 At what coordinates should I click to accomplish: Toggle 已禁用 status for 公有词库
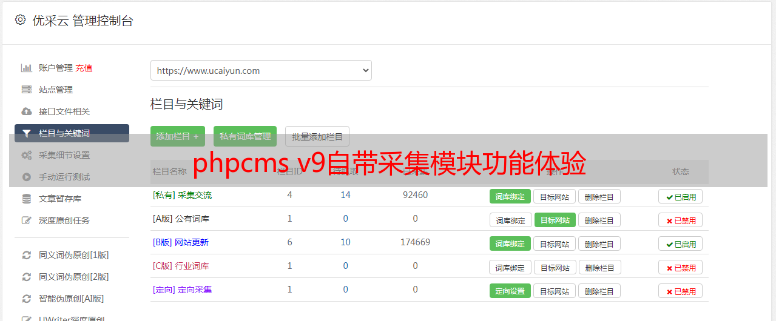tap(681, 220)
